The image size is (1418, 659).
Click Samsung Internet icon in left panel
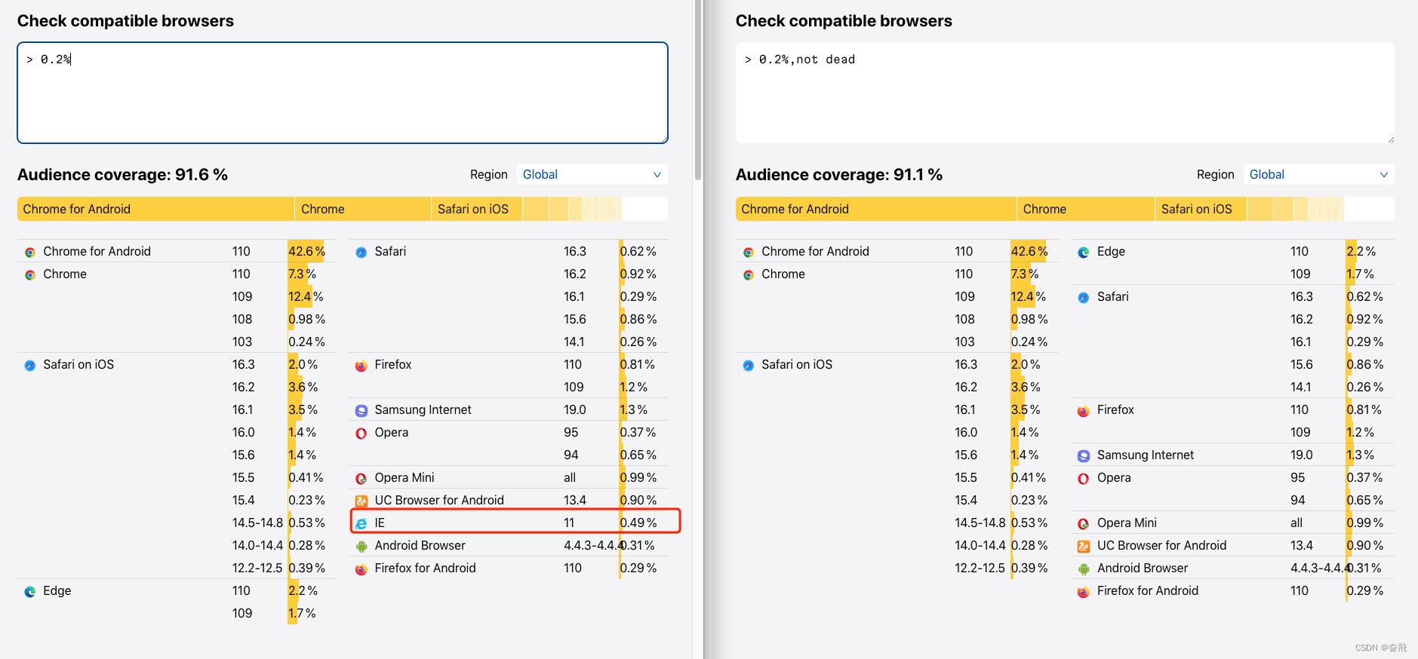pyautogui.click(x=361, y=411)
